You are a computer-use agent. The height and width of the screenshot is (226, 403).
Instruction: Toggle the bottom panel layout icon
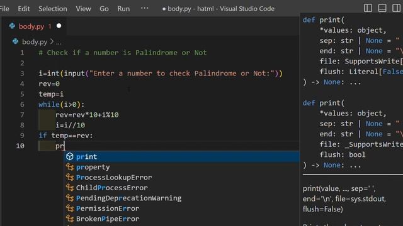point(382,8)
